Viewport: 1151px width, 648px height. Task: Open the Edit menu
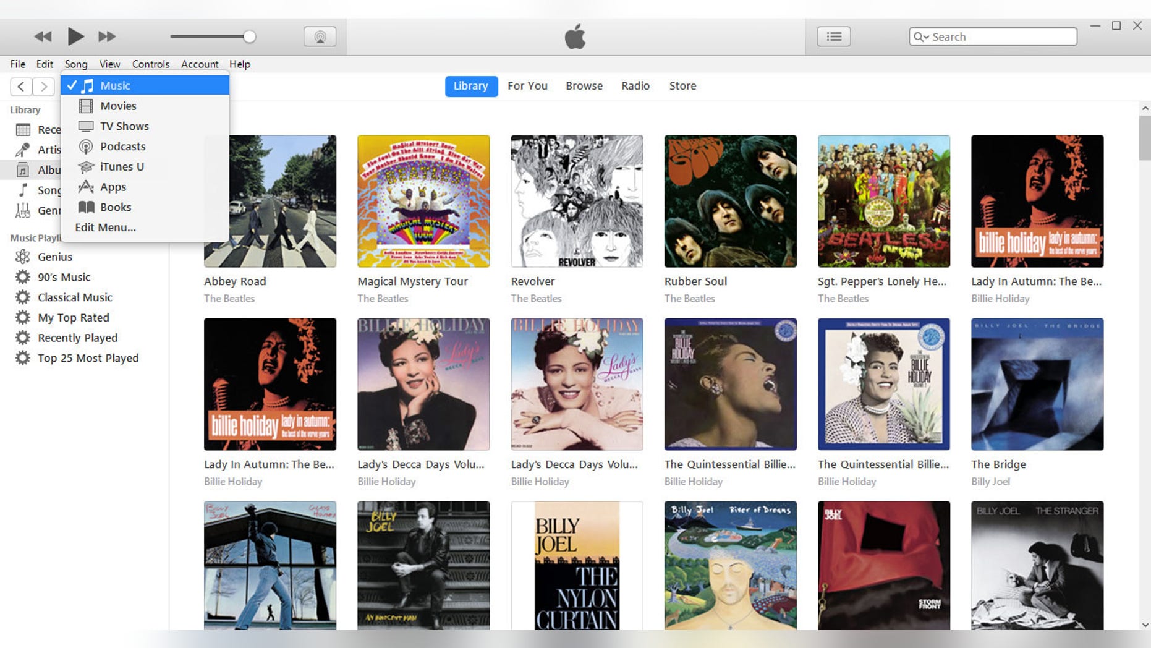45,64
